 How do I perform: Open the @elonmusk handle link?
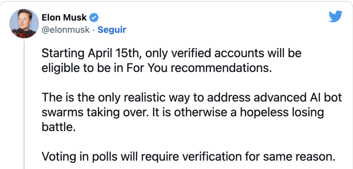pyautogui.click(x=66, y=30)
